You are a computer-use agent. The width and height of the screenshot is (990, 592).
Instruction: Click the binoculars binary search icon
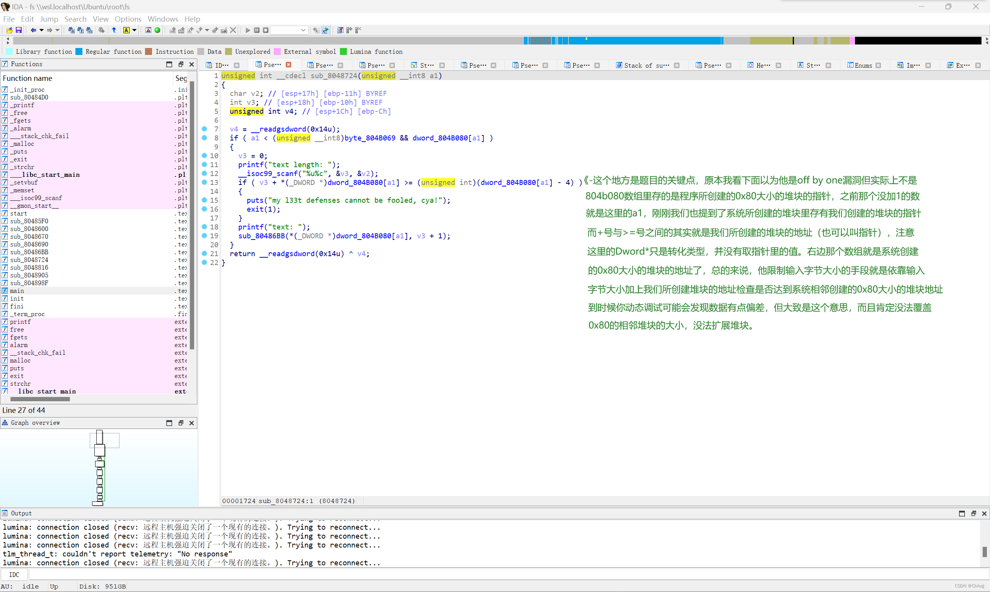(x=89, y=30)
